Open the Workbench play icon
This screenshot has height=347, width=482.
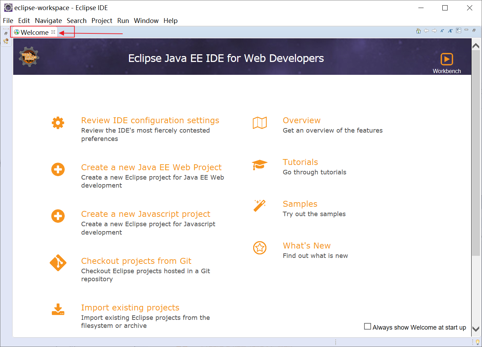coord(447,59)
